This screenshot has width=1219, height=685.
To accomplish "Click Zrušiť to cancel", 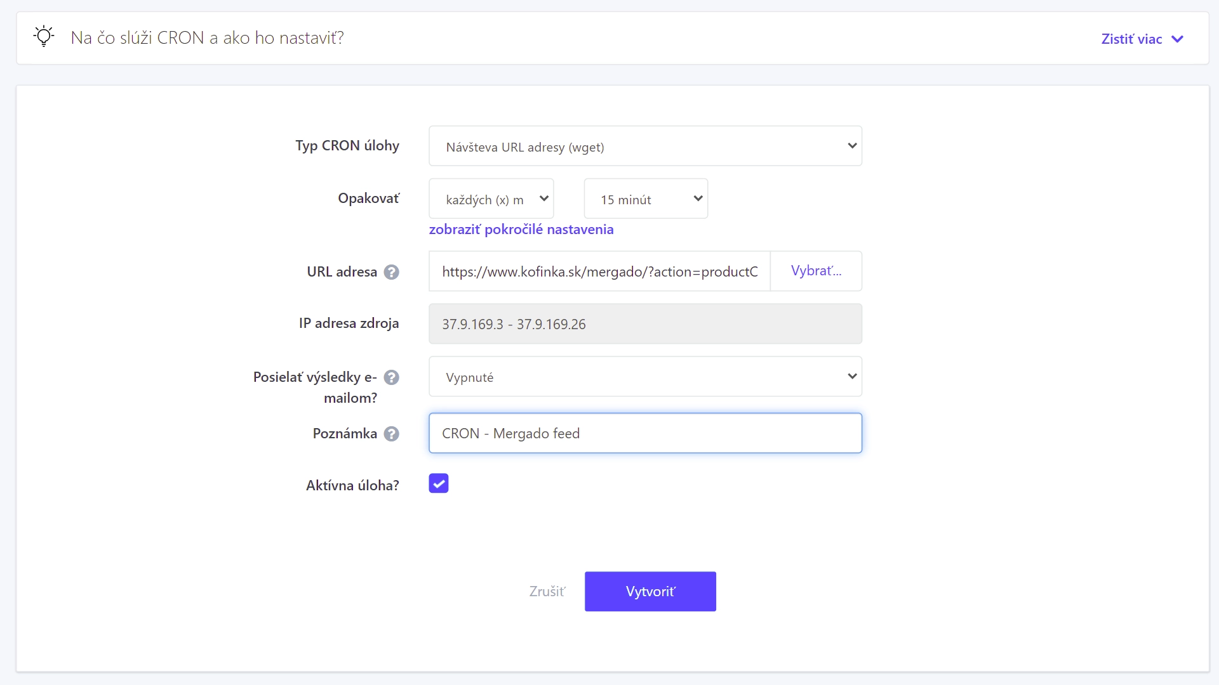I will (x=547, y=592).
